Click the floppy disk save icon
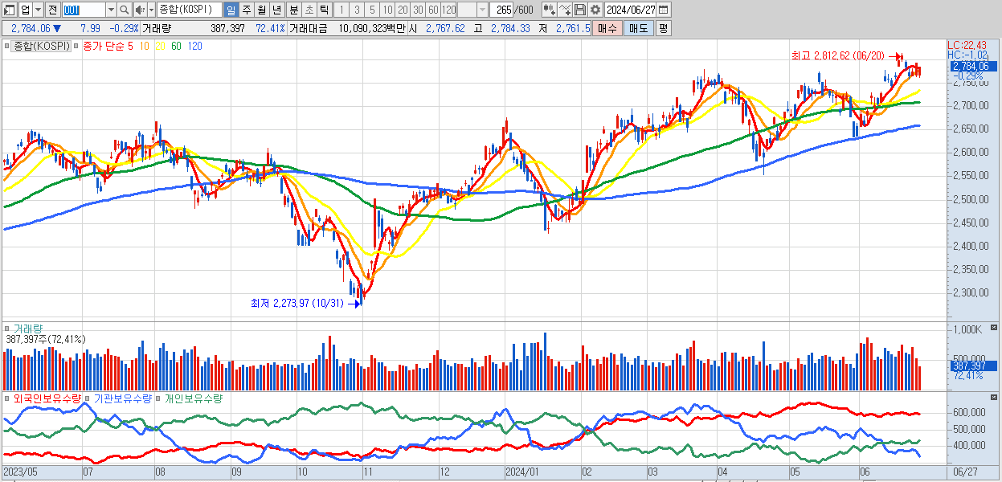The width and height of the screenshot is (1002, 482). coord(580,10)
